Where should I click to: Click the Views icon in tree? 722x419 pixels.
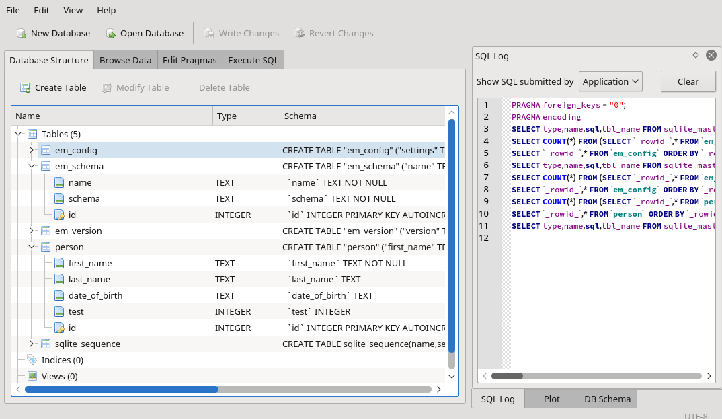32,376
